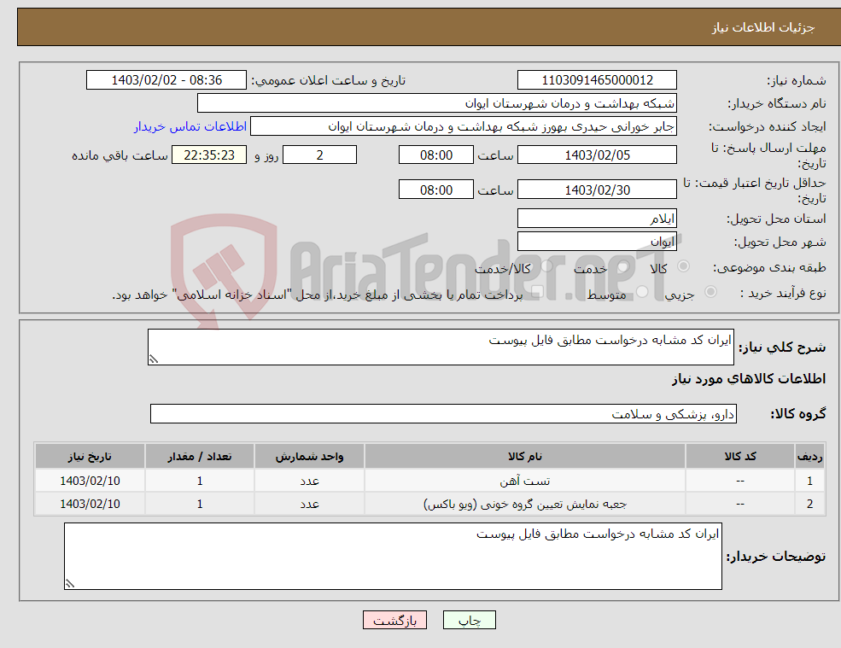Click the remaining days field showing 2

(x=319, y=155)
